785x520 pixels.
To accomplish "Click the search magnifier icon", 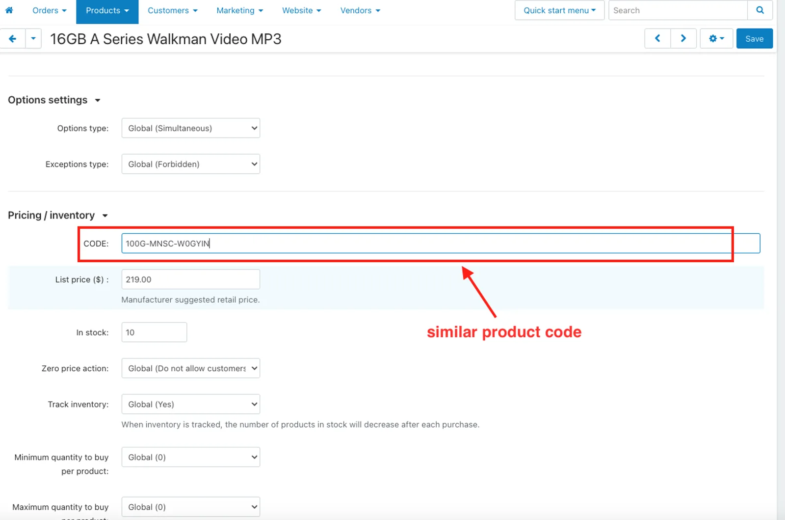I will (760, 10).
